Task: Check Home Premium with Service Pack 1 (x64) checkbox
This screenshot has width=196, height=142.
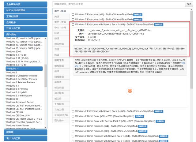Action: pos(73,136)
